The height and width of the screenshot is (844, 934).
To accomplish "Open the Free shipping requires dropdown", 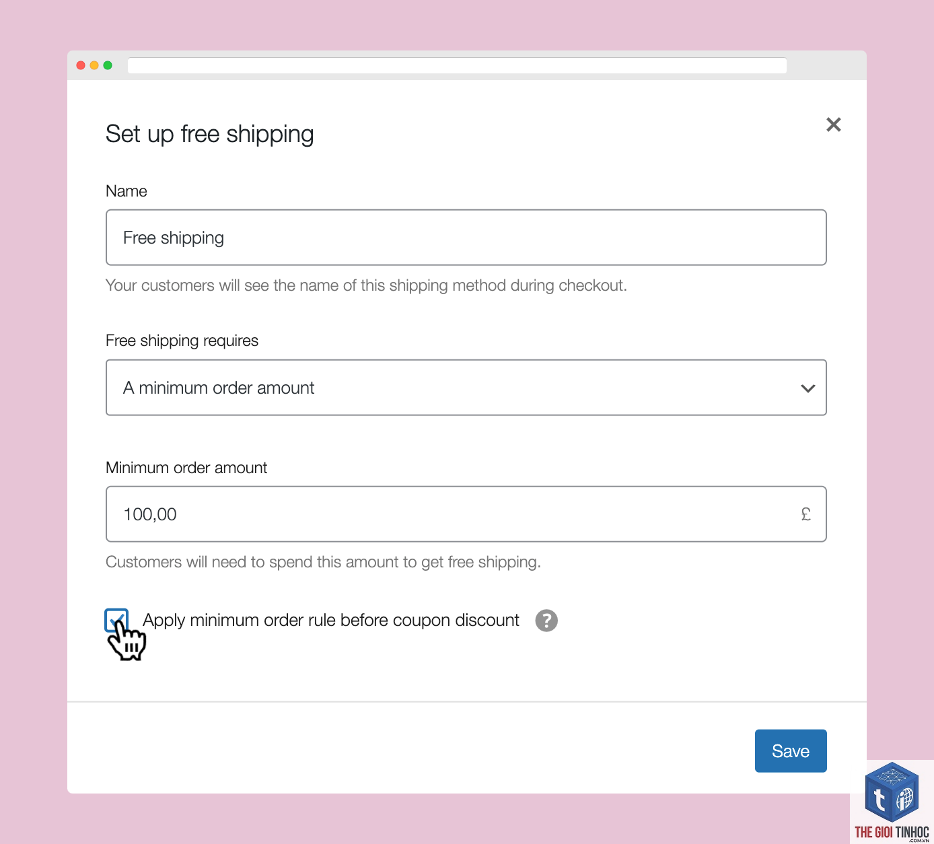I will [466, 388].
